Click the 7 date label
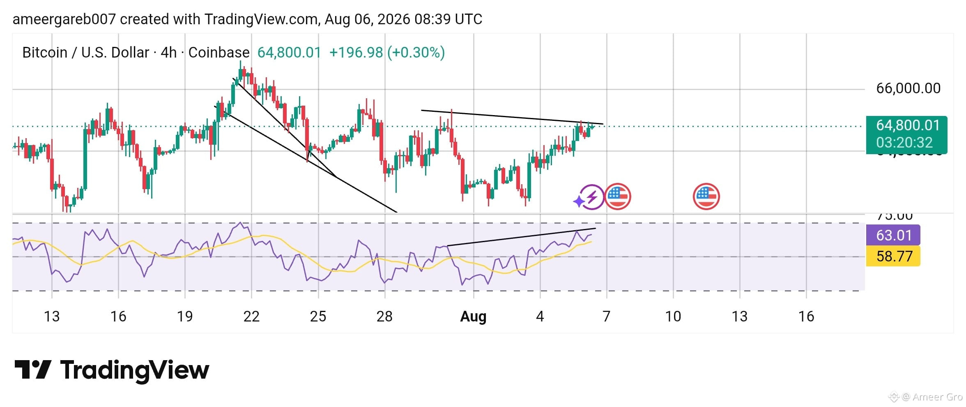This screenshot has width=966, height=407. point(607,317)
